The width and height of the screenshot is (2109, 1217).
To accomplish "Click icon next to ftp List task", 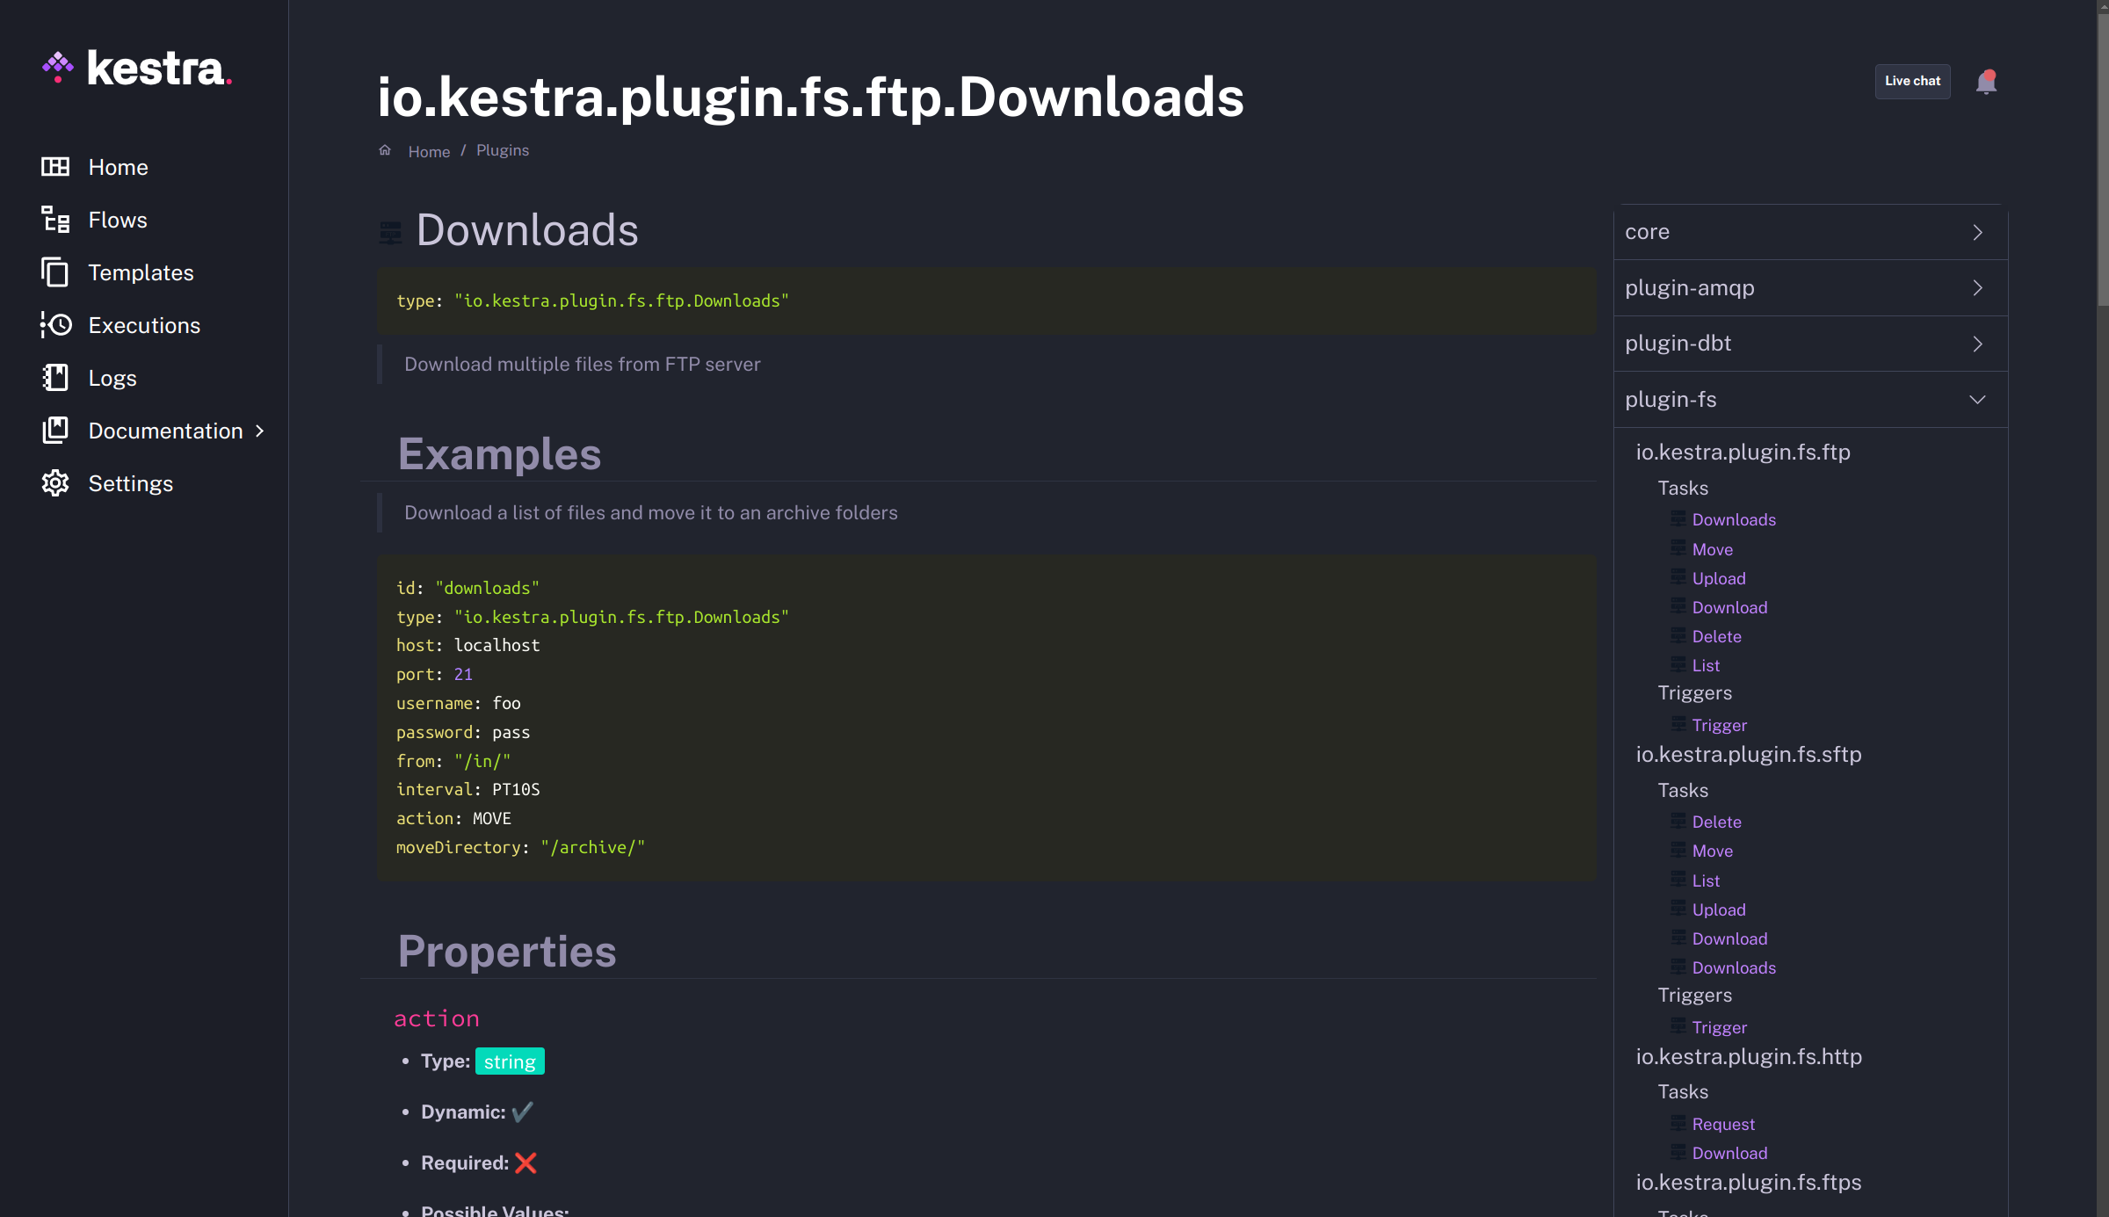I will click(x=1678, y=664).
